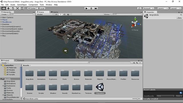Toggle scene lighting button
The width and height of the screenshot is (183, 103).
click(60, 14)
